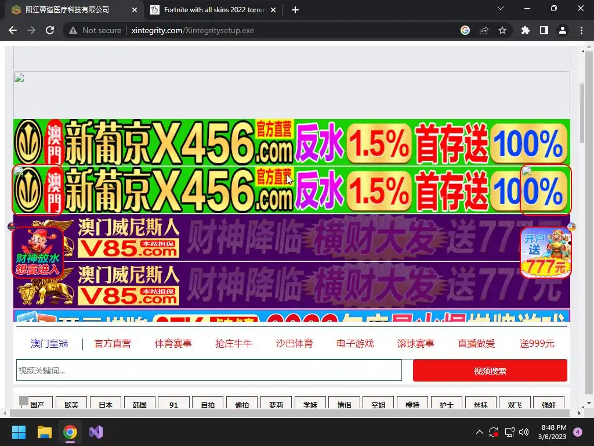Select the 丝袜 category button
Image resolution: width=594 pixels, height=446 pixels.
pyautogui.click(x=480, y=403)
